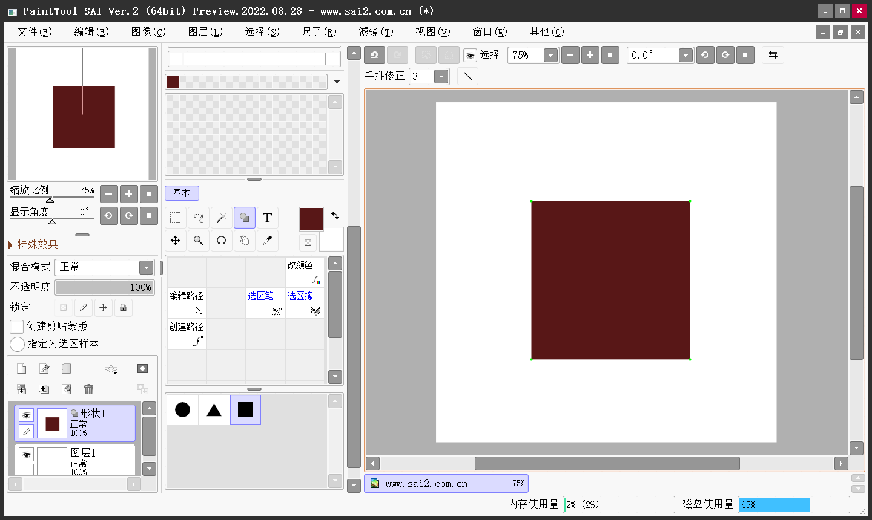This screenshot has height=520, width=872.
Task: Click the dark red foreground color swatch
Action: (311, 219)
